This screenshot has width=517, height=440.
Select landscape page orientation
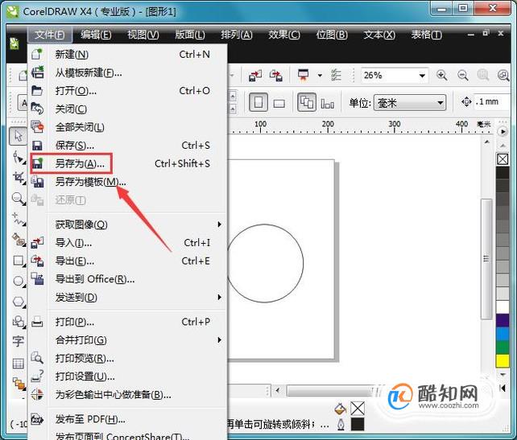coord(279,104)
